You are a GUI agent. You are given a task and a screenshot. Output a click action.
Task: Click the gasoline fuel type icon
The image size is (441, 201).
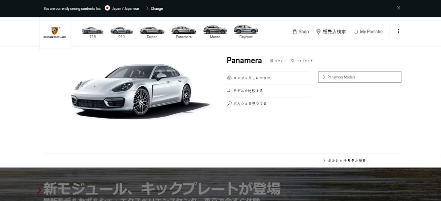pyautogui.click(x=271, y=61)
